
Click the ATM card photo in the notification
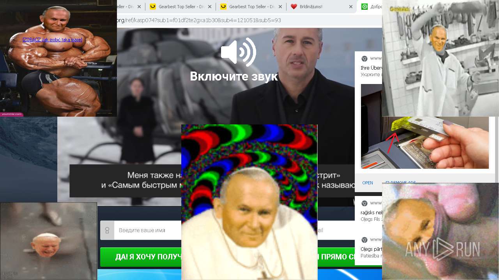[425, 142]
